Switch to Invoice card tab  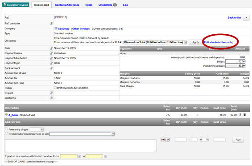pos(41,5)
